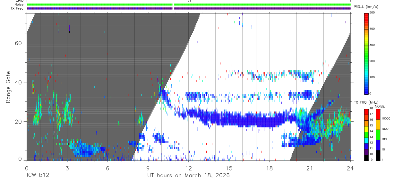394x182 pixels.
Task: Click the CPID value '191'
Action: click(188, 1)
